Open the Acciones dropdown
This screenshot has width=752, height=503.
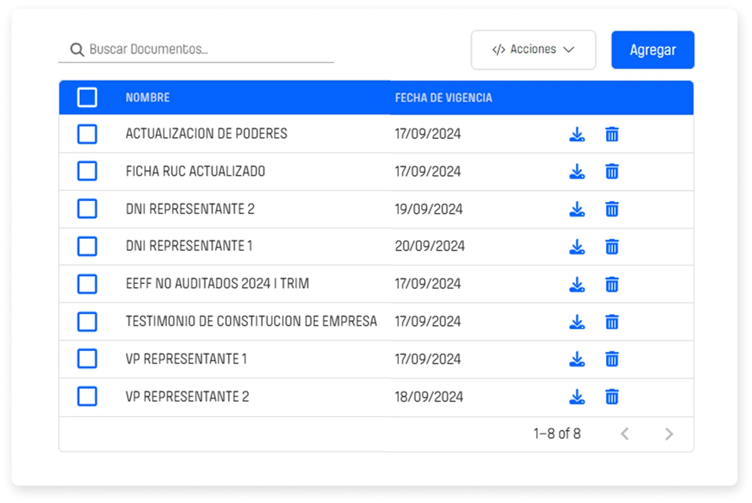pyautogui.click(x=533, y=49)
